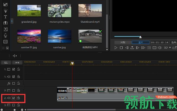Open the 3D mode dropdown arrow
The height and width of the screenshot is (111, 177).
170,48
